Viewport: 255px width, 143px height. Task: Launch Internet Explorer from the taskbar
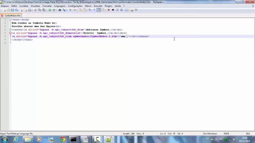[x=16, y=139]
